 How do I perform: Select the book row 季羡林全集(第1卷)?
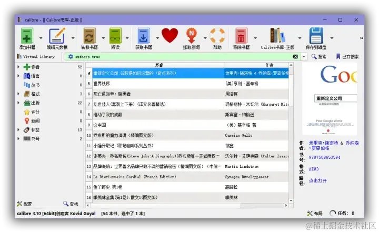[187, 198]
